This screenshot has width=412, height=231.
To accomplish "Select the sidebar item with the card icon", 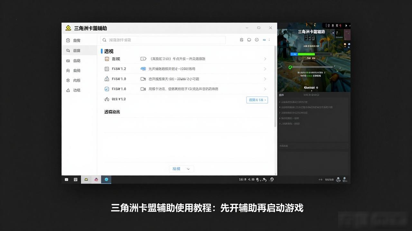I will (x=79, y=61).
